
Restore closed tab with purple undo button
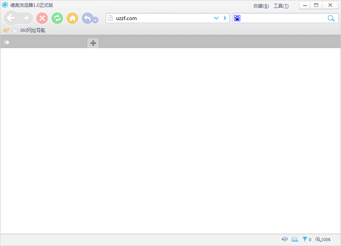click(87, 18)
